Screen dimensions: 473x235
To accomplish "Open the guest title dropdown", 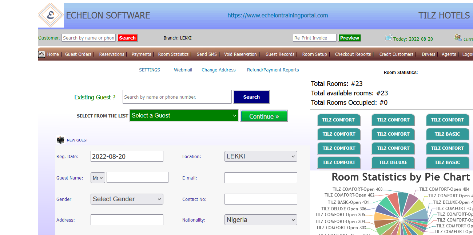I will tap(98, 178).
